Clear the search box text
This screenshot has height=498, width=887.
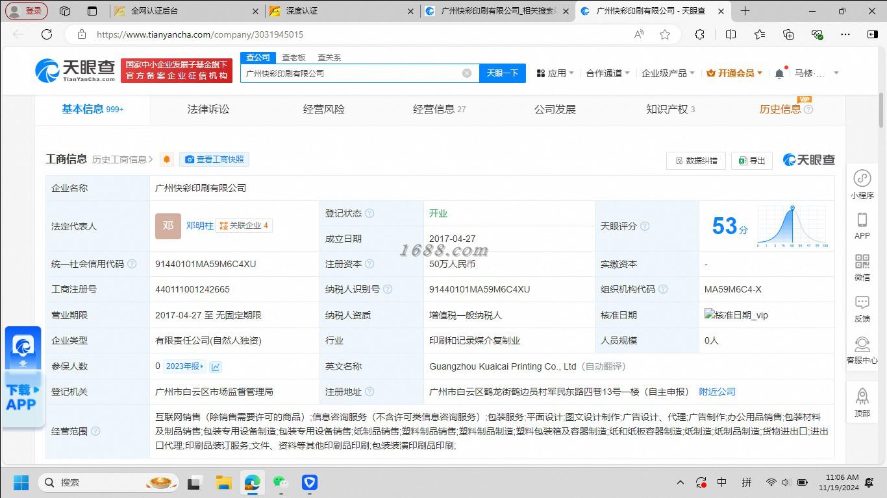[466, 73]
